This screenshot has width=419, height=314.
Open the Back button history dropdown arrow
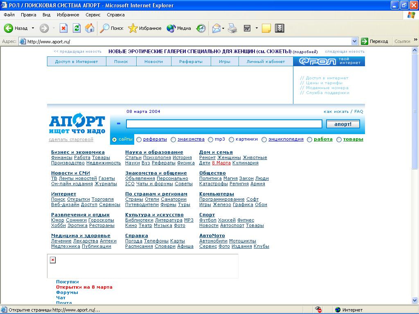33,28
